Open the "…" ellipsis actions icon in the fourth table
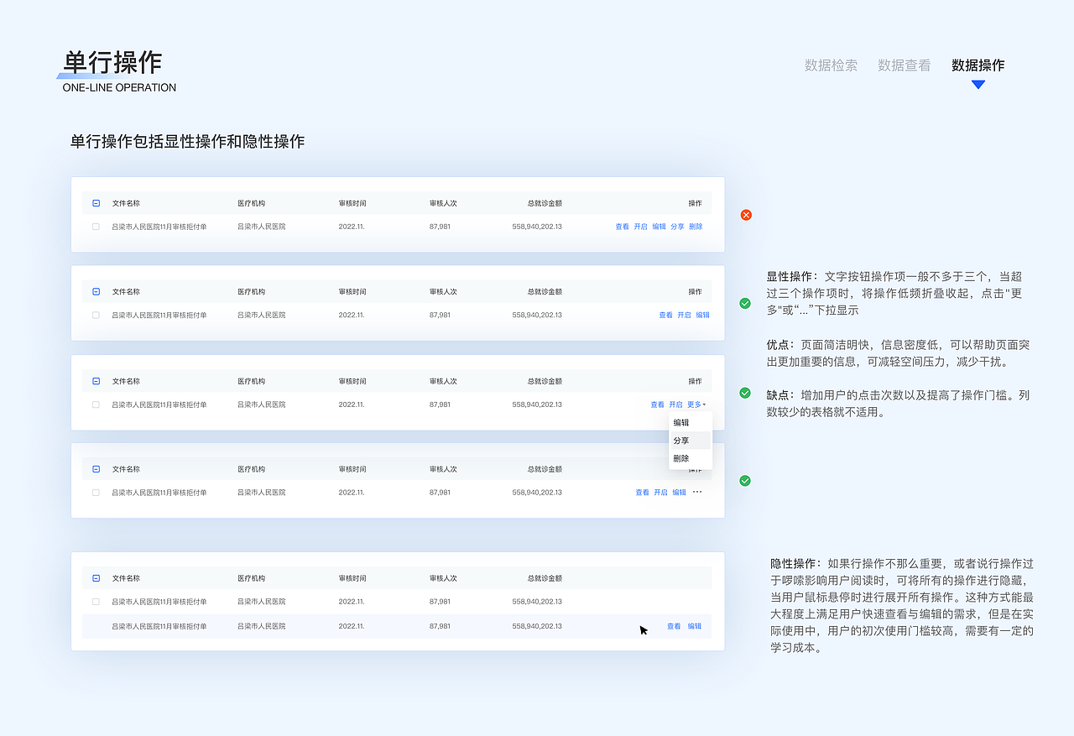This screenshot has width=1074, height=736. [x=696, y=493]
